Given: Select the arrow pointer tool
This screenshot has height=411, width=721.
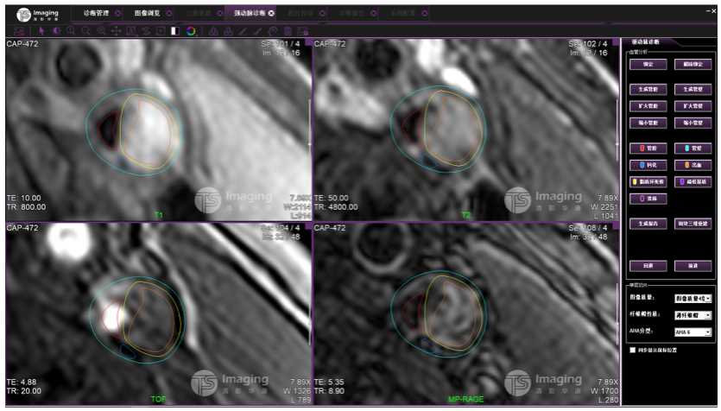Looking at the screenshot, I should coord(41,31).
